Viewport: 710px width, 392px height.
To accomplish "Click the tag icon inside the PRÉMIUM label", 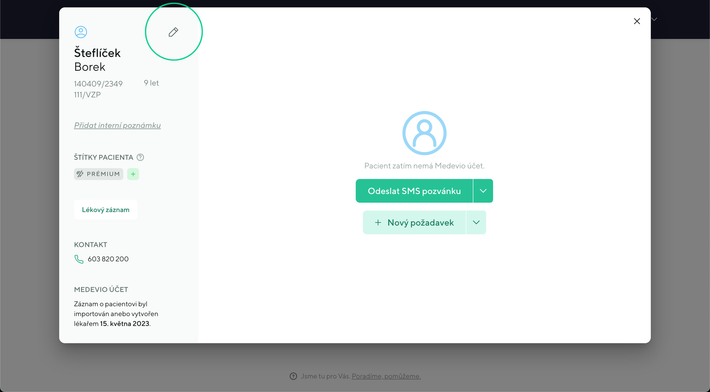I will 80,174.
